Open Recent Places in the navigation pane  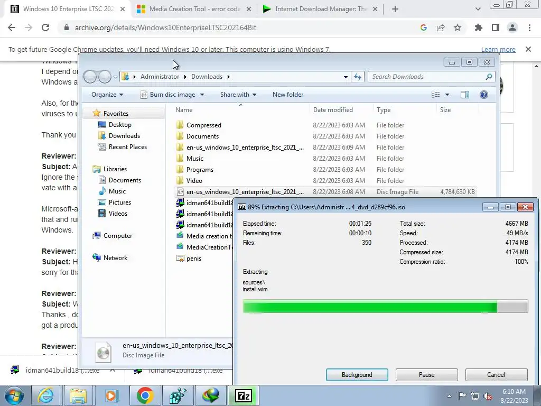128,147
